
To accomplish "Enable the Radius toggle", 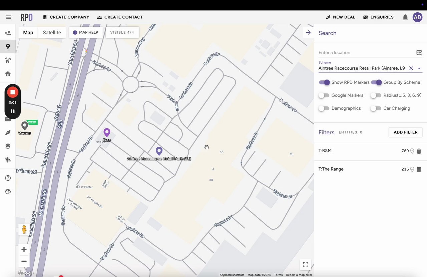I will pos(376,95).
